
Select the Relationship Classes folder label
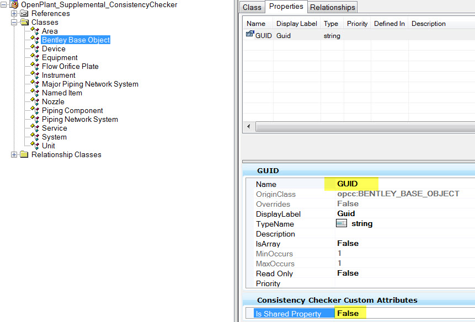pos(66,154)
